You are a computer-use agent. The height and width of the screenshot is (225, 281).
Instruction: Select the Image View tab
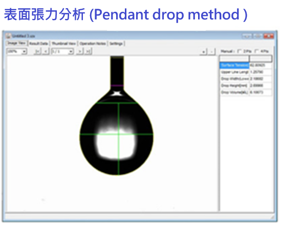click(x=16, y=43)
